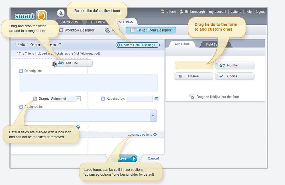Click inside the Description text area
The width and height of the screenshot is (285, 185).
(88, 83)
